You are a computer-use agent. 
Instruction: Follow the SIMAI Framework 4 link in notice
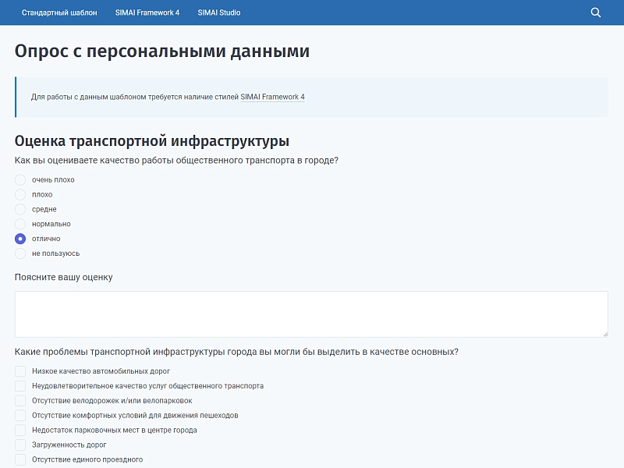click(271, 97)
